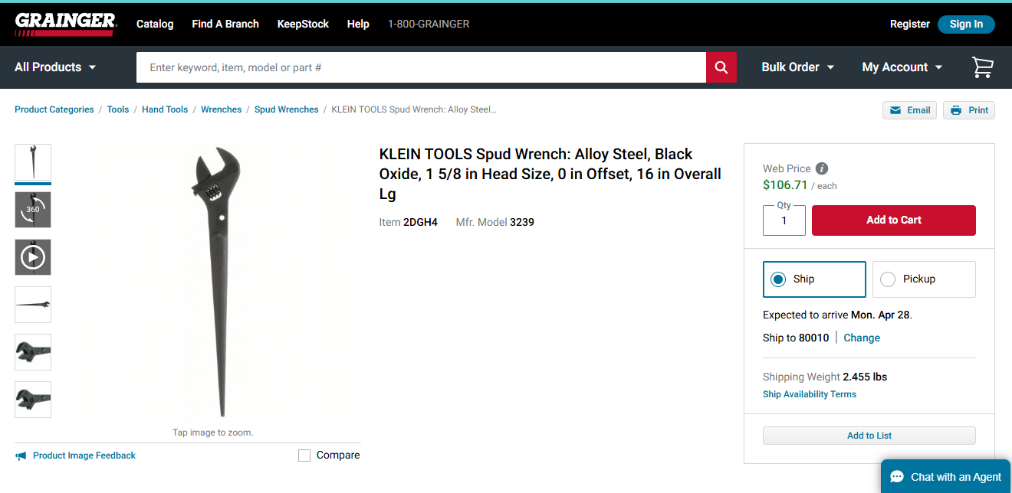Open the 360 degree view thumbnail
1012x493 pixels.
pos(33,210)
